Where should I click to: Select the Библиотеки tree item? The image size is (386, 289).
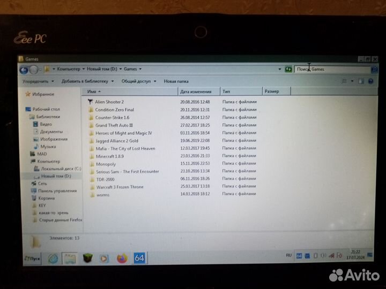45,117
